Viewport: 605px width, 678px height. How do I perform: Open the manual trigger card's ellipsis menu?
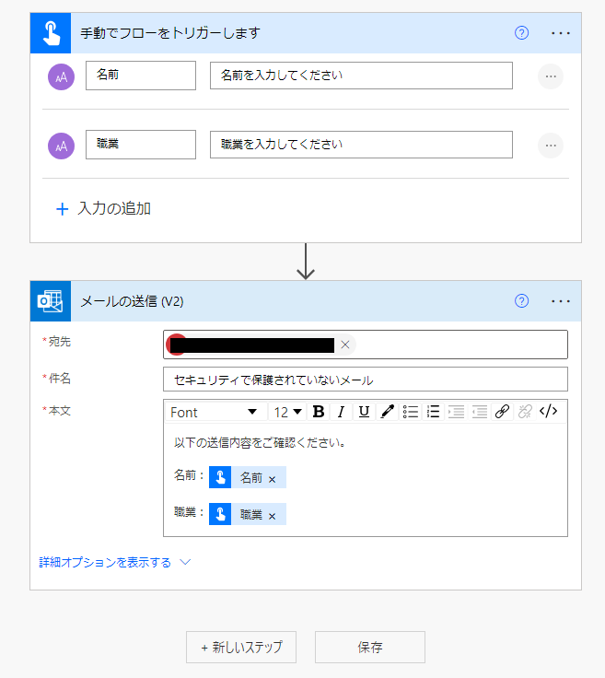(561, 33)
